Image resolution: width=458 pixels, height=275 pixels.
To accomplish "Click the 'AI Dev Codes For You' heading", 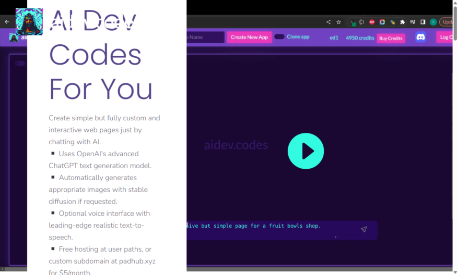I will coord(101,55).
